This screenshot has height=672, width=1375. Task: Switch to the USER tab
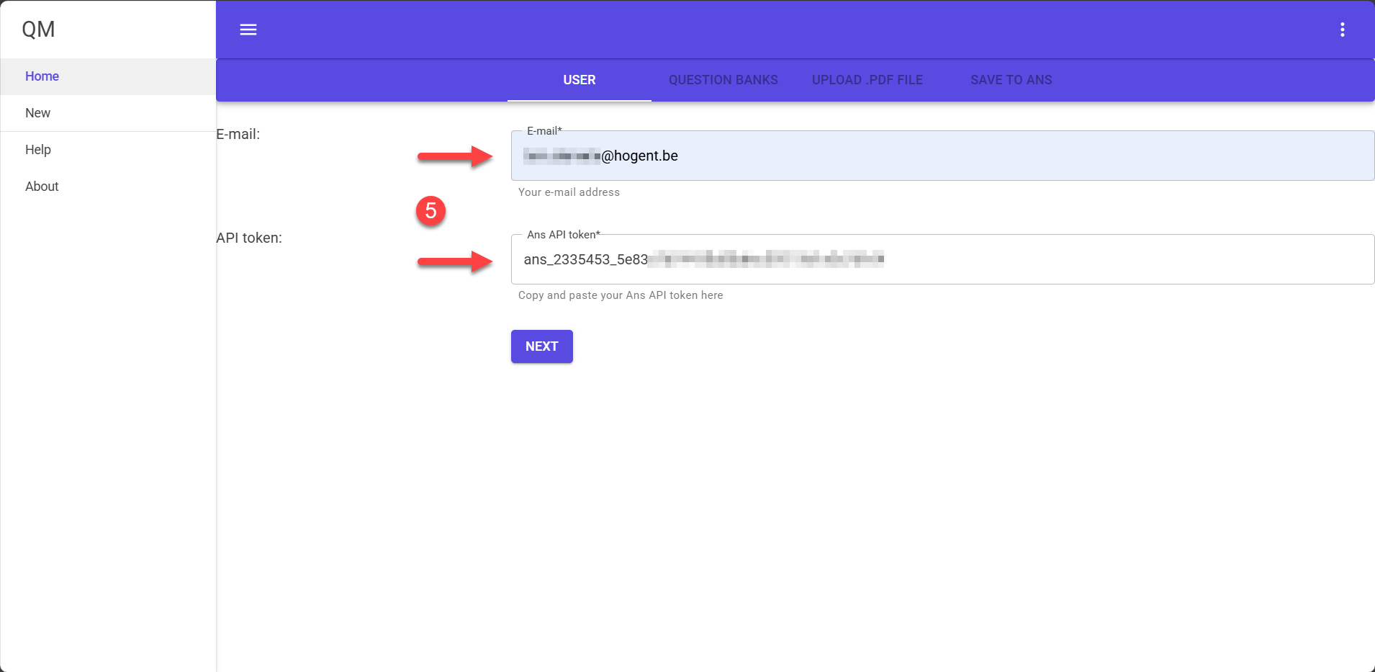[x=579, y=80]
